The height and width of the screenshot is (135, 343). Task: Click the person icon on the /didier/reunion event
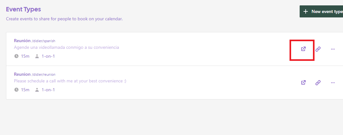[x=37, y=90]
